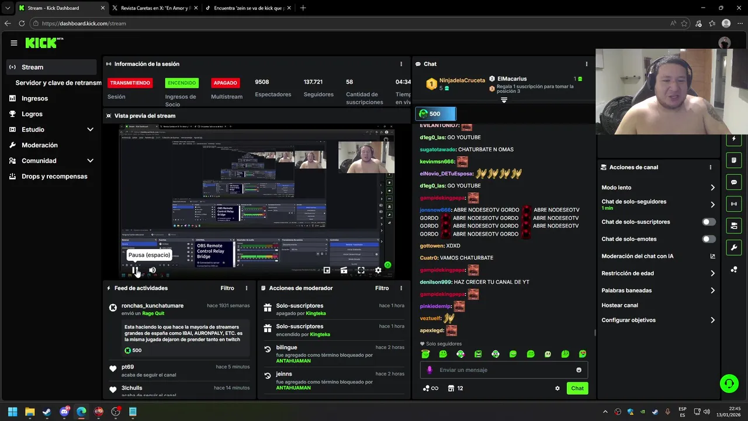Click Hostear canal
748x421 pixels.
click(x=619, y=305)
